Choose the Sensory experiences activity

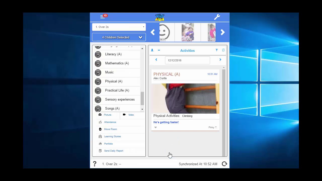pyautogui.click(x=120, y=99)
